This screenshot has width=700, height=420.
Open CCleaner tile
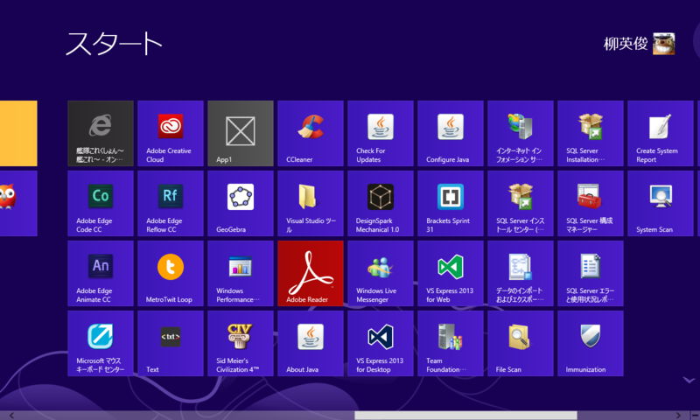click(x=311, y=134)
